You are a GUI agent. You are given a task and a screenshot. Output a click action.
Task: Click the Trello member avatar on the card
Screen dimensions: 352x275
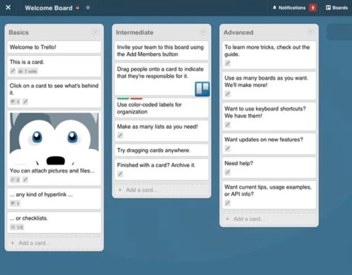coord(202,89)
